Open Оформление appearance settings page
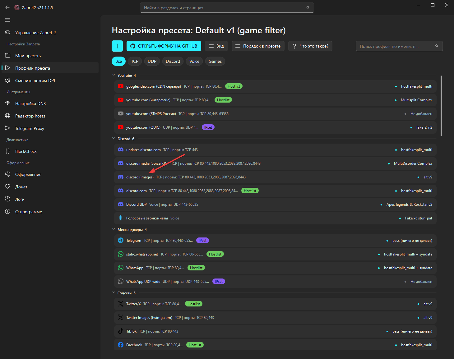This screenshot has height=359, width=454. pos(50,174)
